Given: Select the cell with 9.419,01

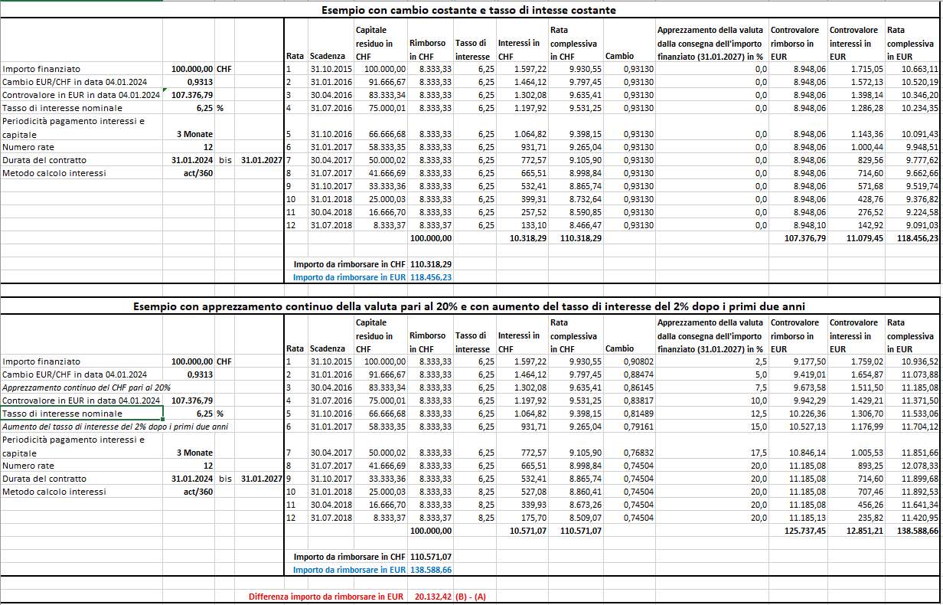Looking at the screenshot, I should [798, 374].
